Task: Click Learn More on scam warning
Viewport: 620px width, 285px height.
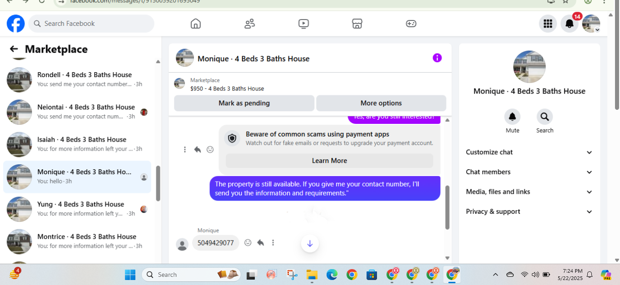Action: pos(329,161)
